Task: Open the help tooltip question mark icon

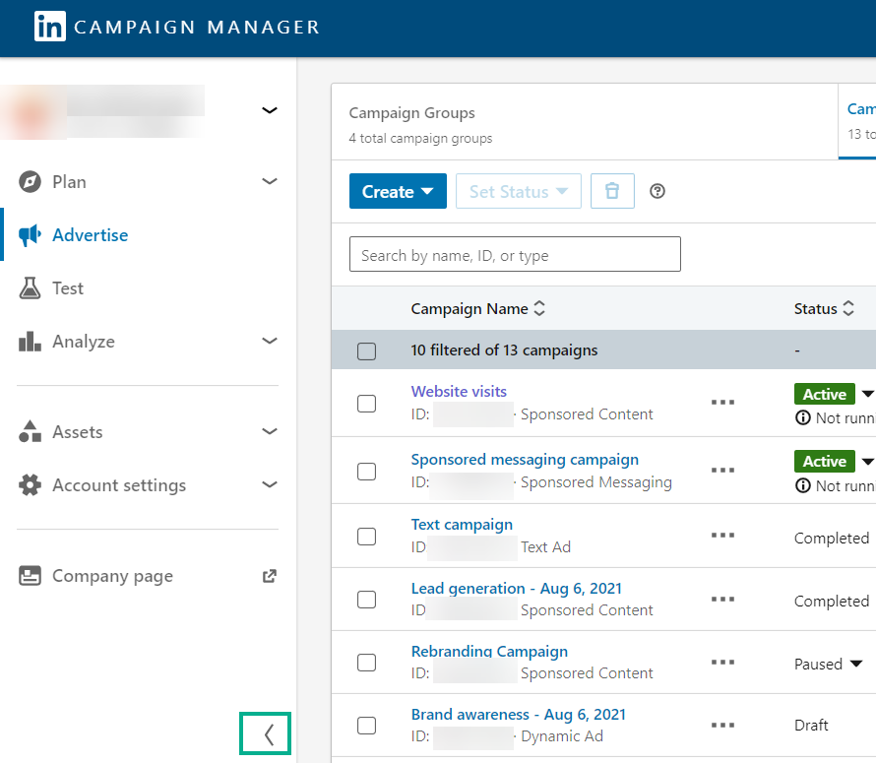Action: point(657,191)
